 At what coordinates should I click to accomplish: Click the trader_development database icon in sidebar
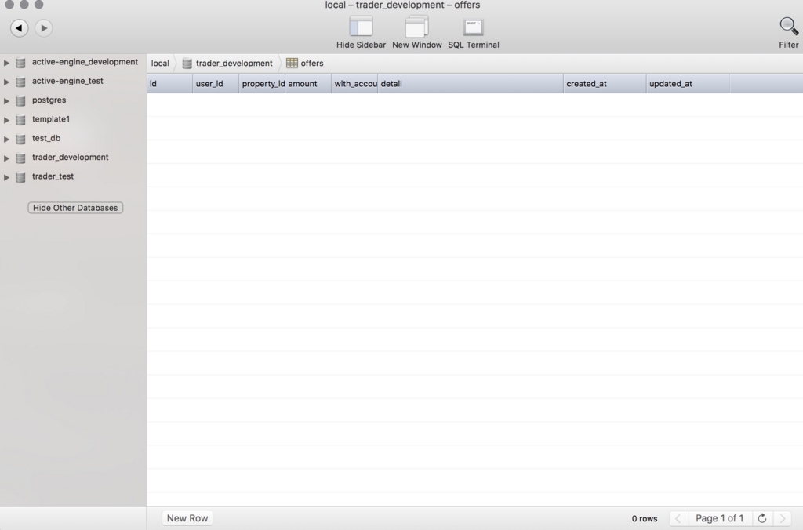click(20, 157)
